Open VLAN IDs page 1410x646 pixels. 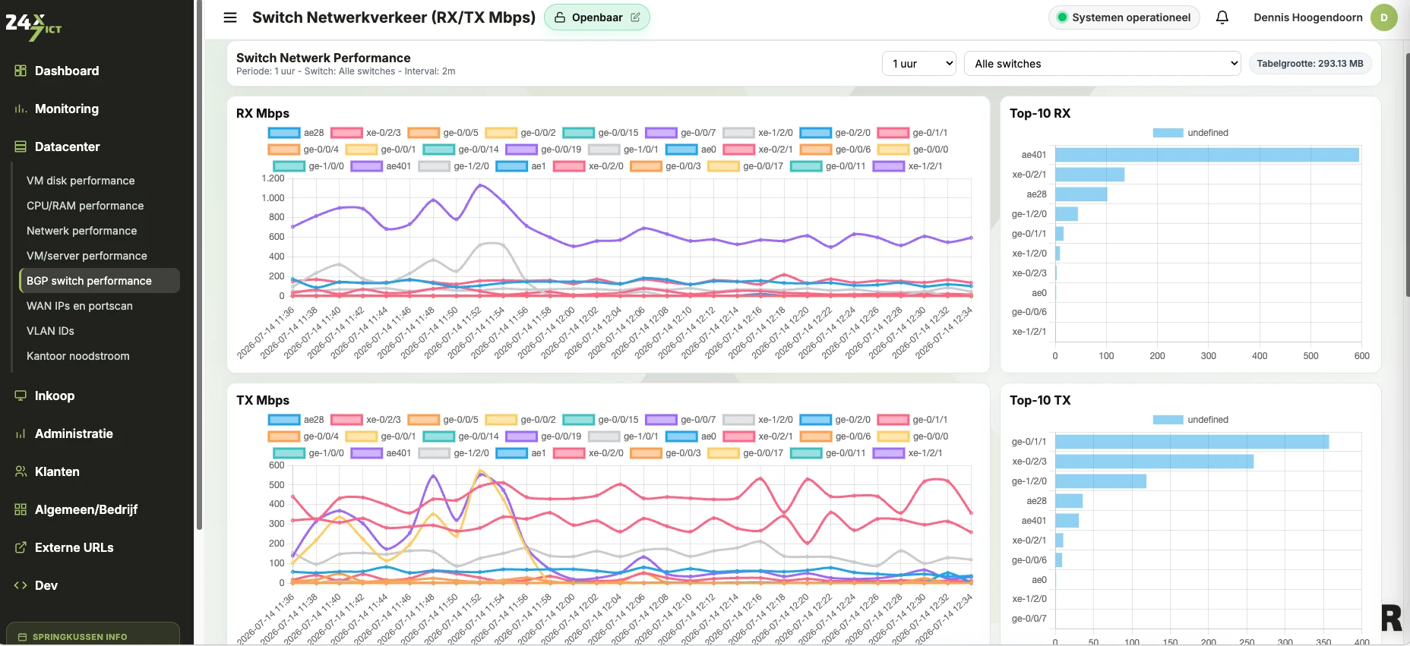click(50, 331)
